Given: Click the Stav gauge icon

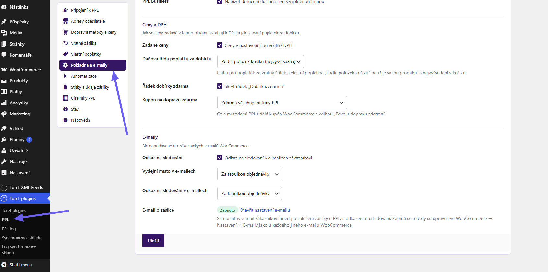Looking at the screenshot, I should [x=66, y=109].
